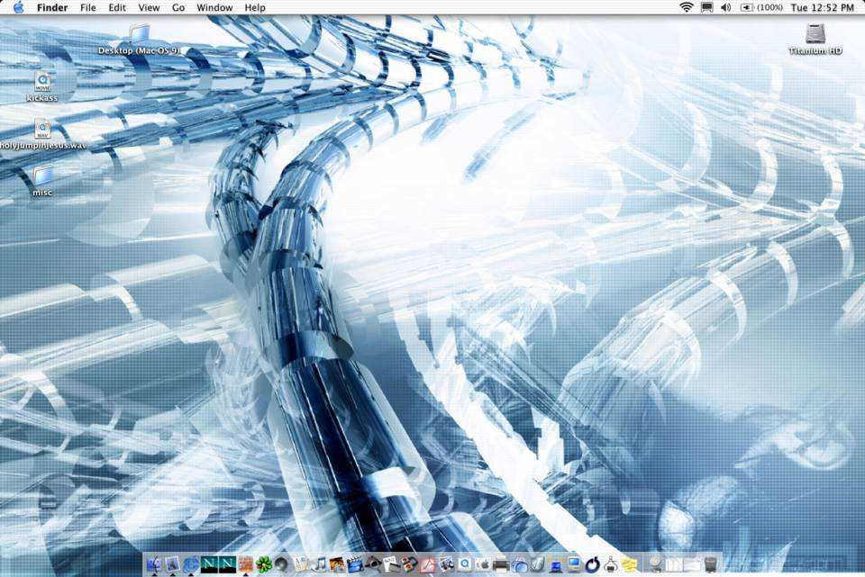
Task: Open the Window menu
Action: tap(214, 8)
